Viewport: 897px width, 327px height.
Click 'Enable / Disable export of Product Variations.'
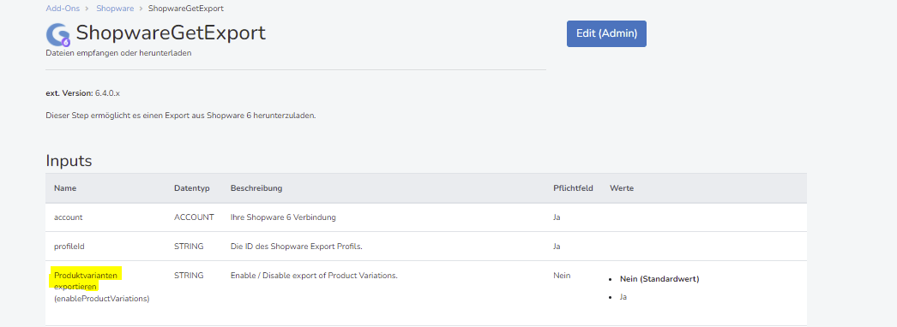tap(314, 275)
